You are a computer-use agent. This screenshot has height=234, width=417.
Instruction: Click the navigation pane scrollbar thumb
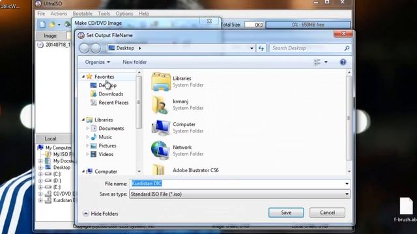click(139, 102)
